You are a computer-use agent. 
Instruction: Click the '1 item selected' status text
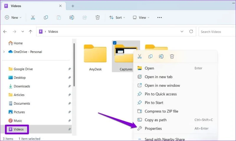[29, 139]
